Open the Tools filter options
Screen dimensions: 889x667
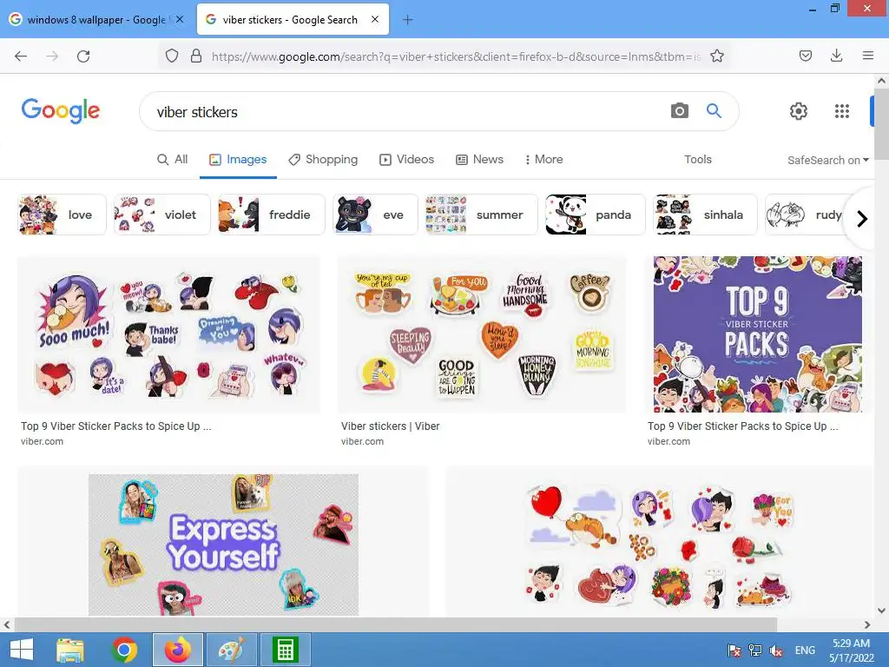pyautogui.click(x=697, y=160)
